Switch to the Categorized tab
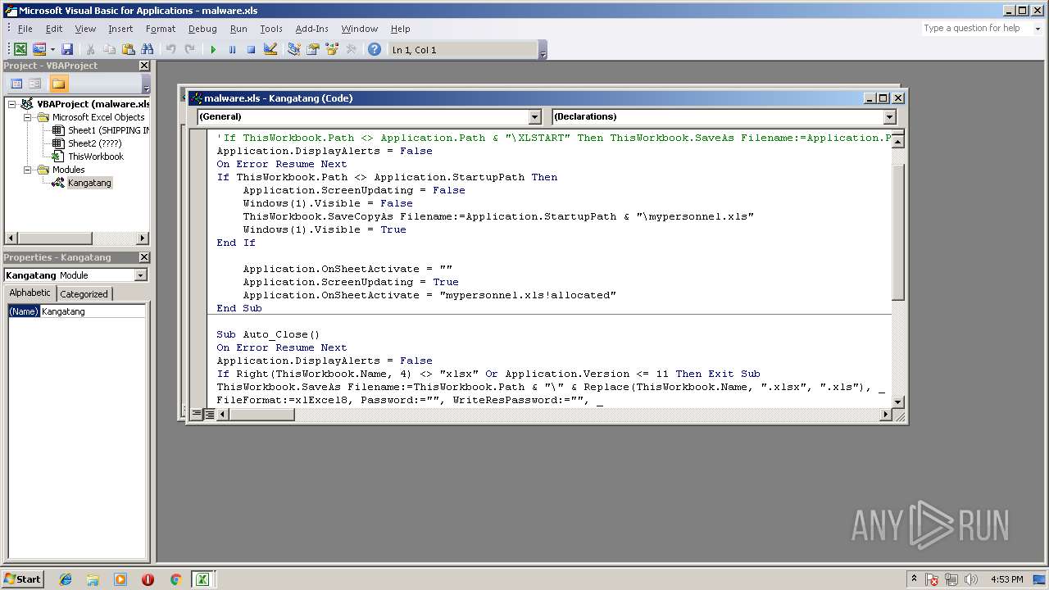1049x590 pixels. pos(84,294)
